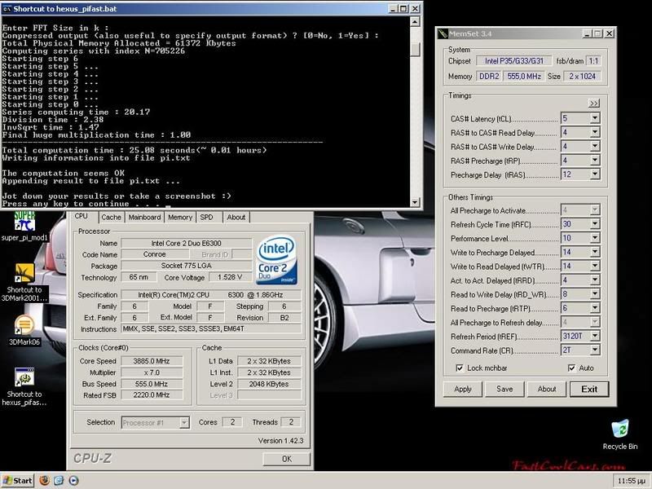Switch to the CPU tab in CPU-Z
Viewport: 652px width, 489px height.
click(x=81, y=216)
